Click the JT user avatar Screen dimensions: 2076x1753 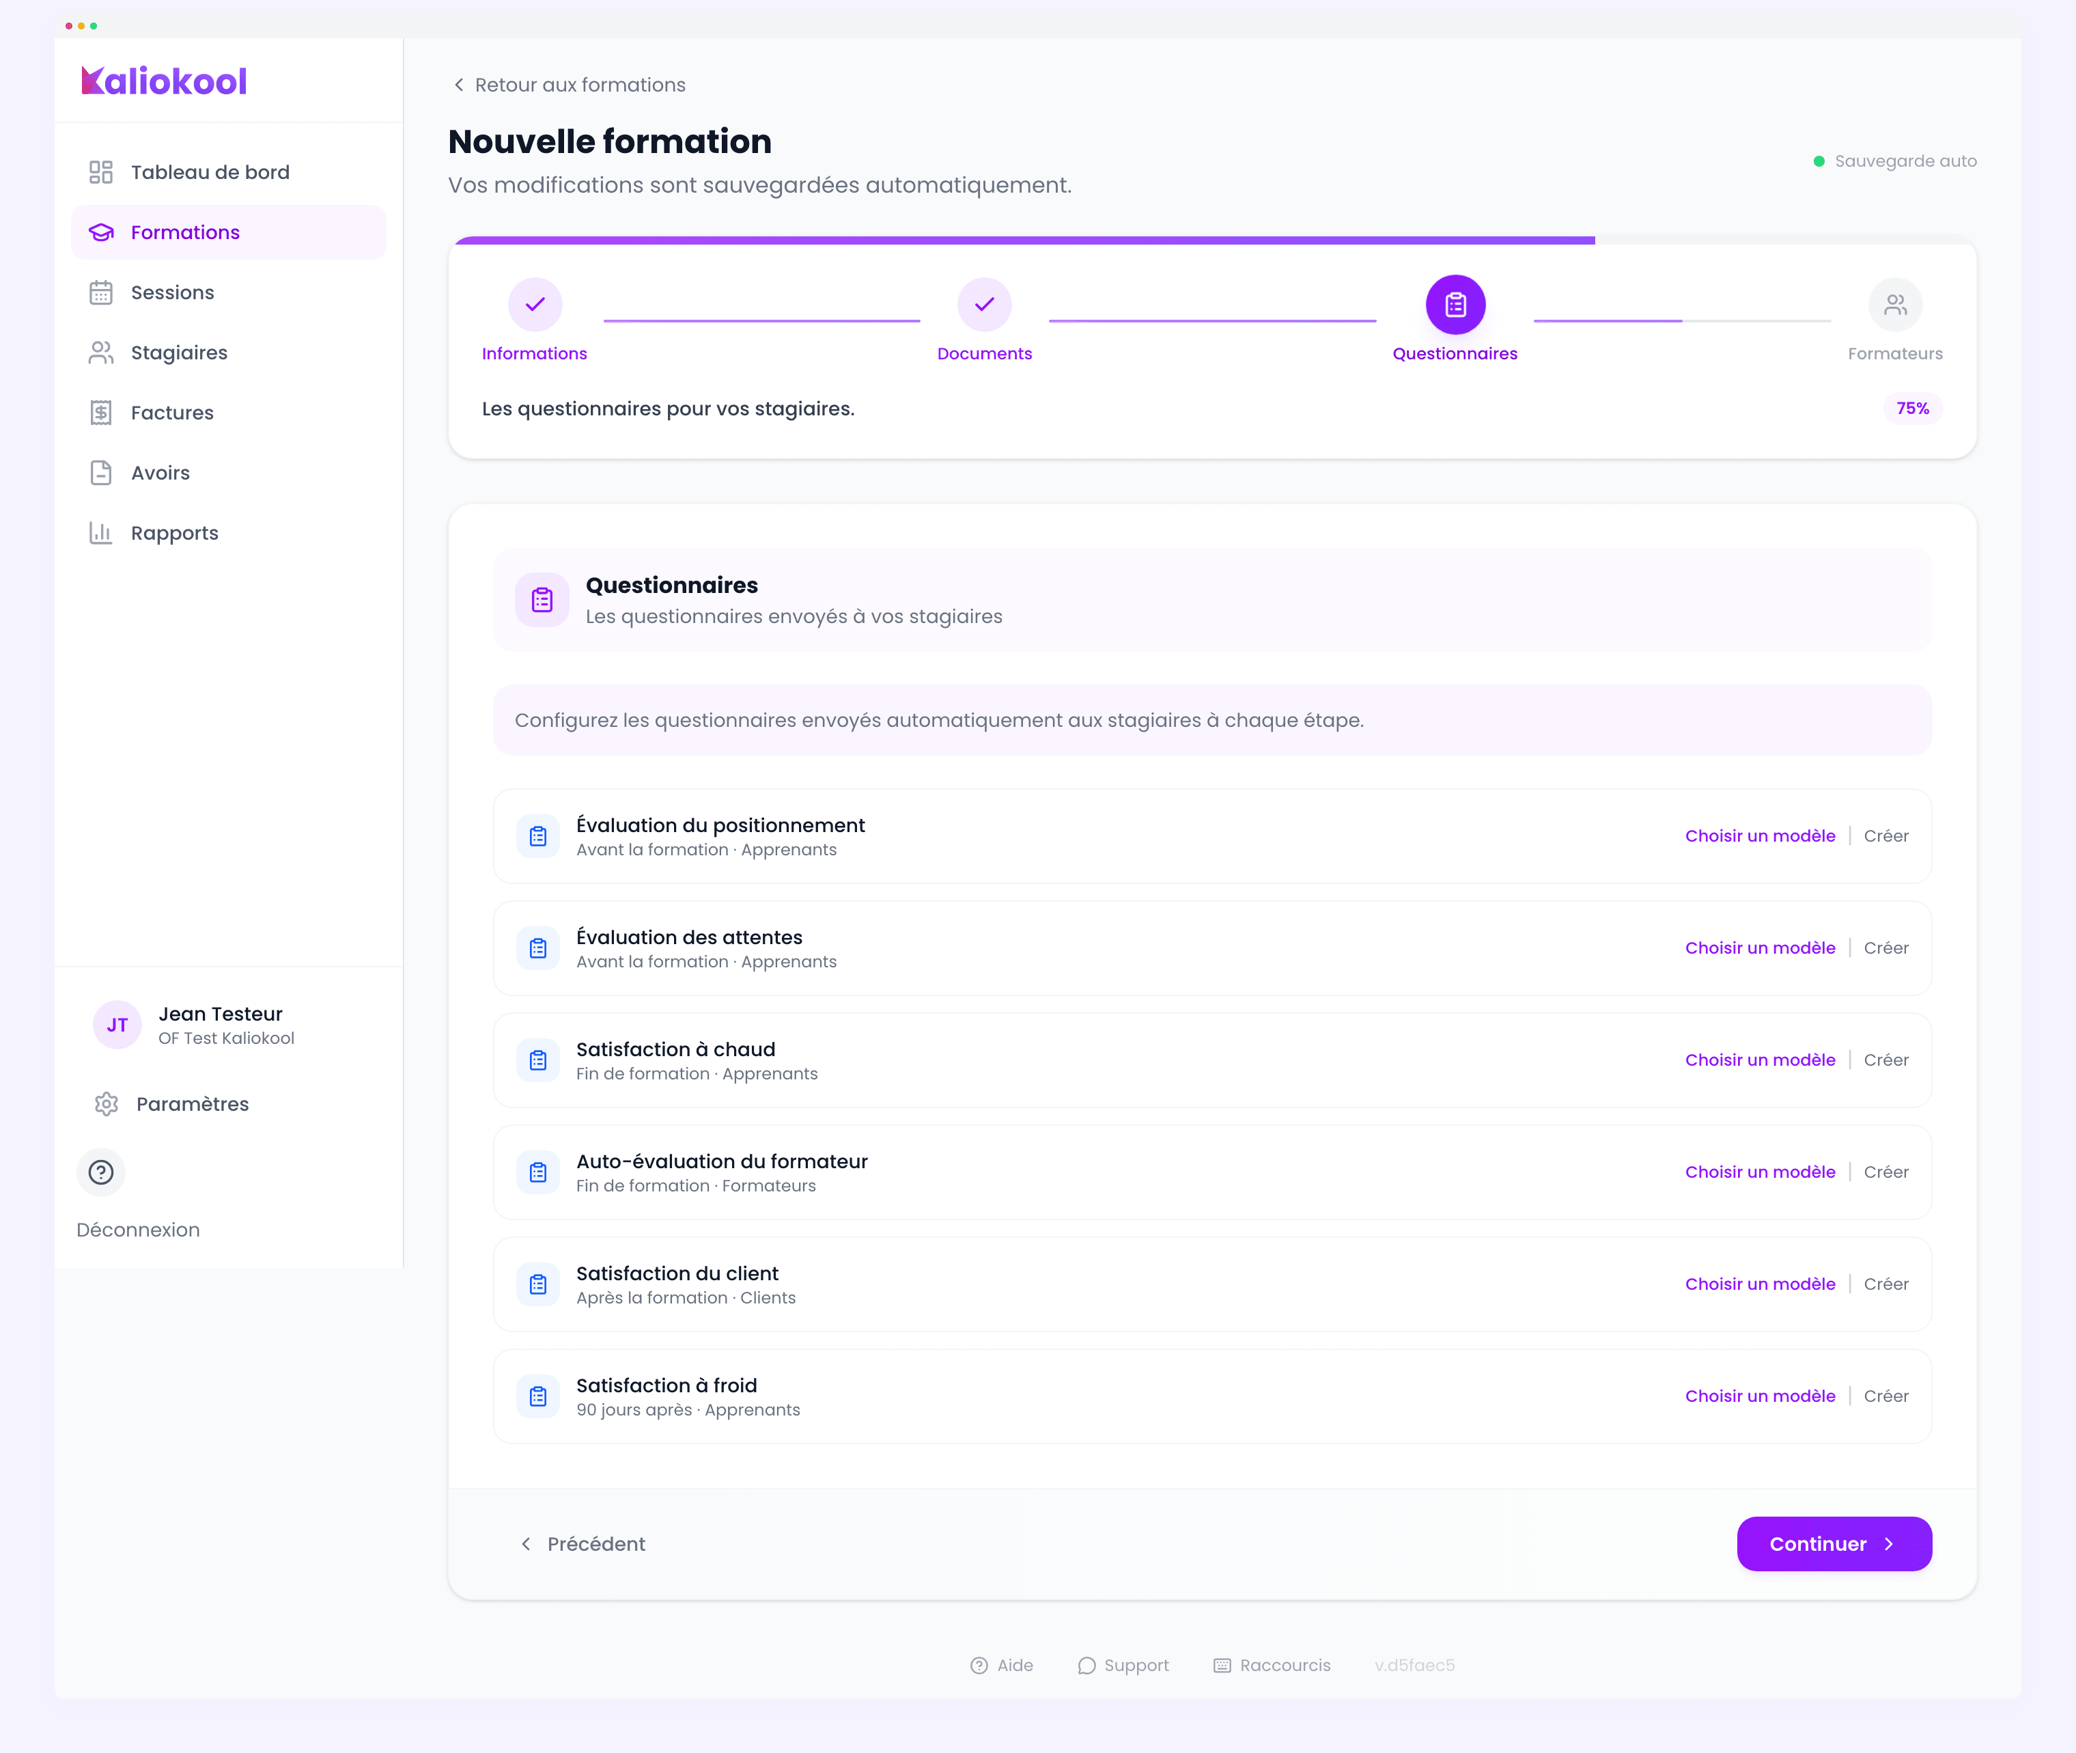pyautogui.click(x=117, y=1025)
